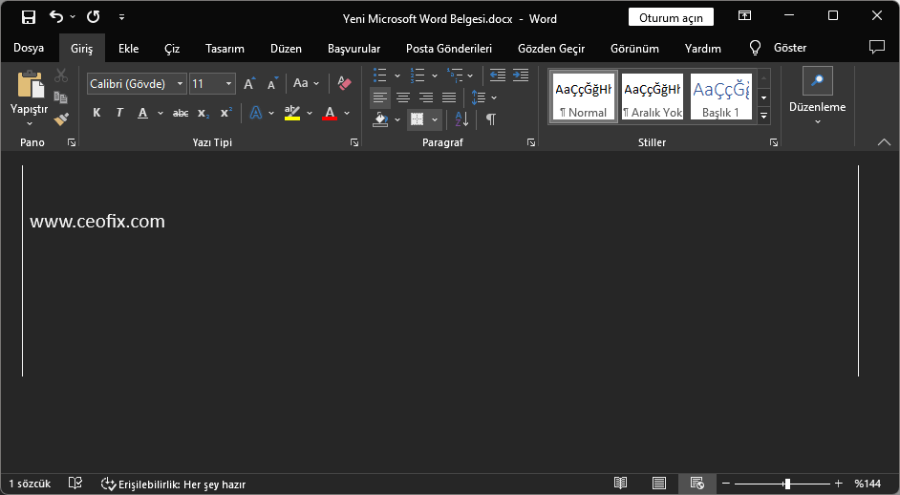This screenshot has height=495, width=900.
Task: Copy selection with the copy icon
Action: tap(61, 97)
